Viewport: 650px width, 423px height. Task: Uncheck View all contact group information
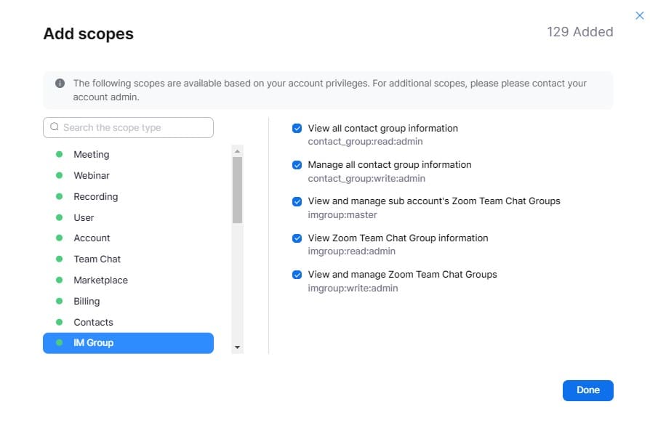coord(297,129)
